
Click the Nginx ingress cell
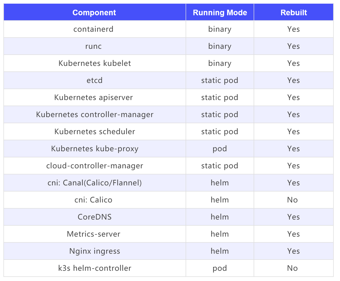coord(95,251)
